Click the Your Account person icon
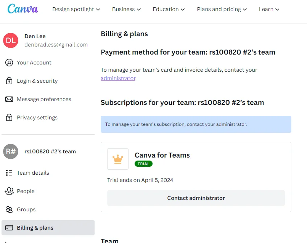The image size is (307, 243). click(x=9, y=63)
